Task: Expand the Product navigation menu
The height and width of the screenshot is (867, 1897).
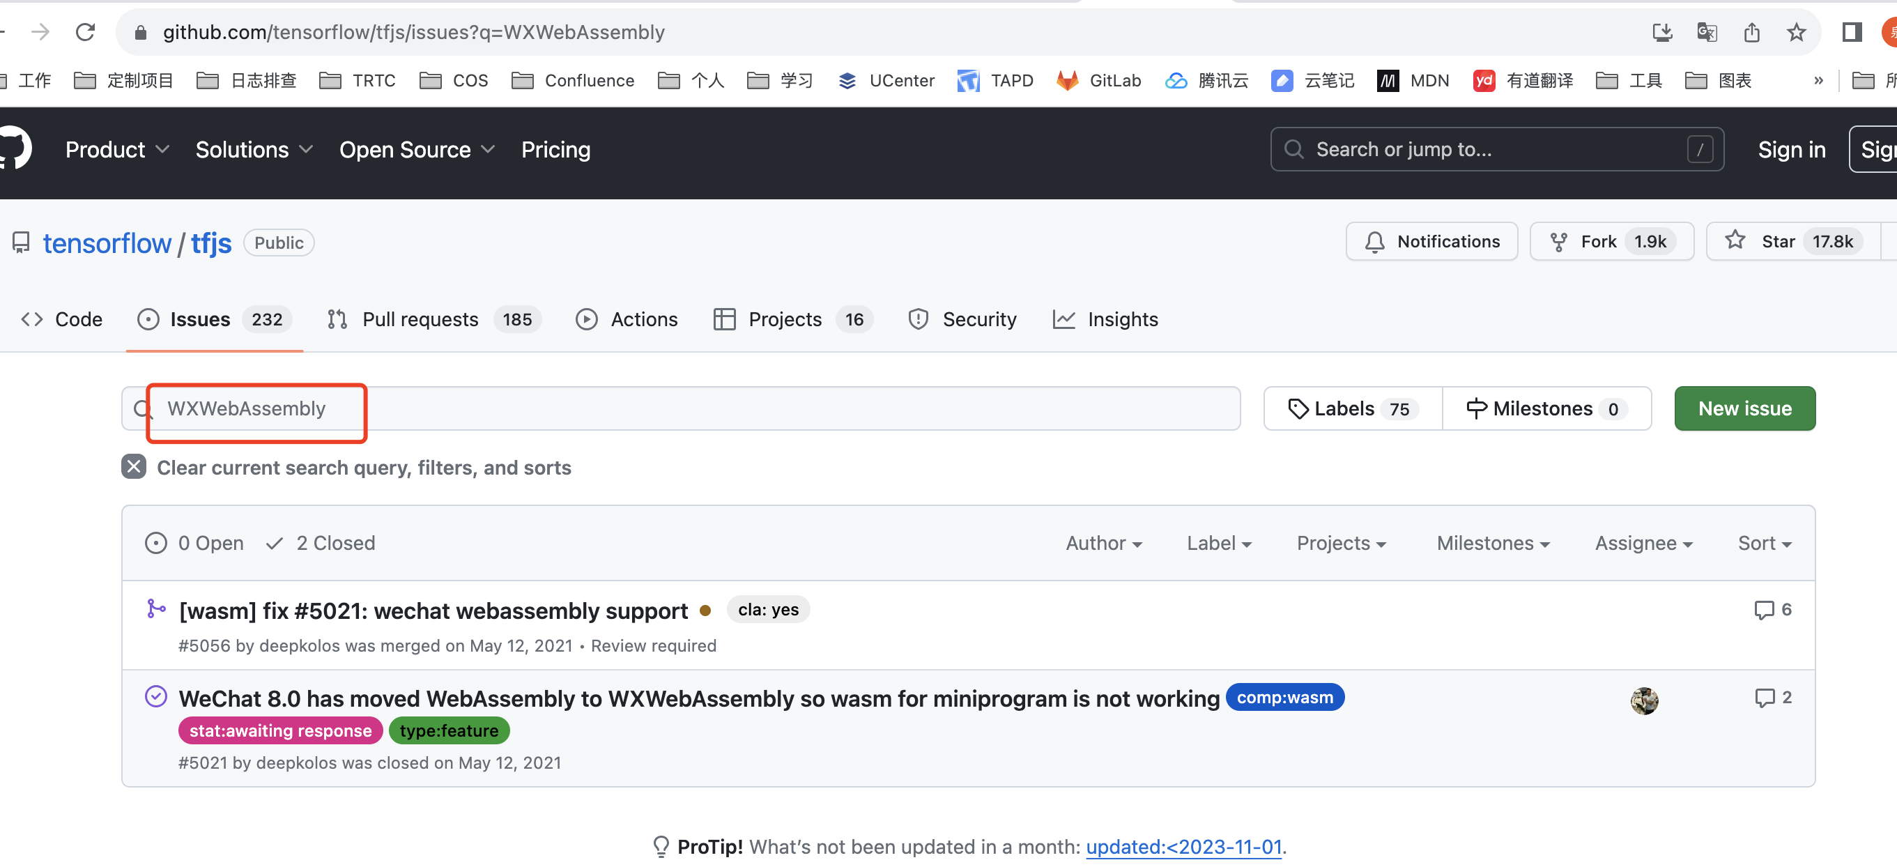Action: point(117,150)
